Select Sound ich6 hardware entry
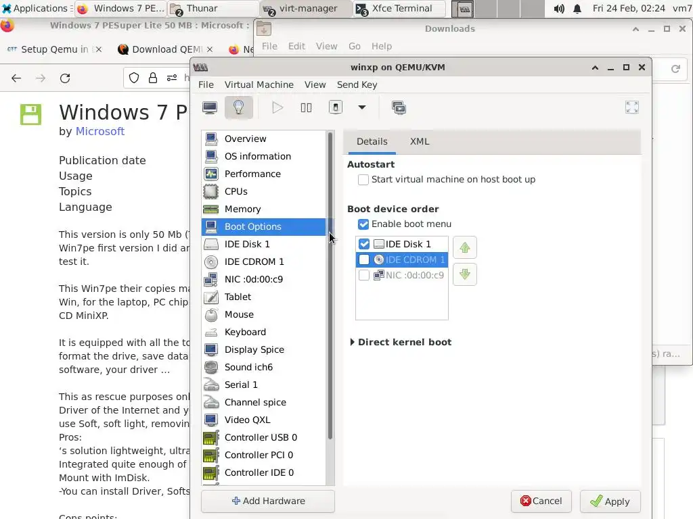Image resolution: width=693 pixels, height=519 pixels. (264, 367)
